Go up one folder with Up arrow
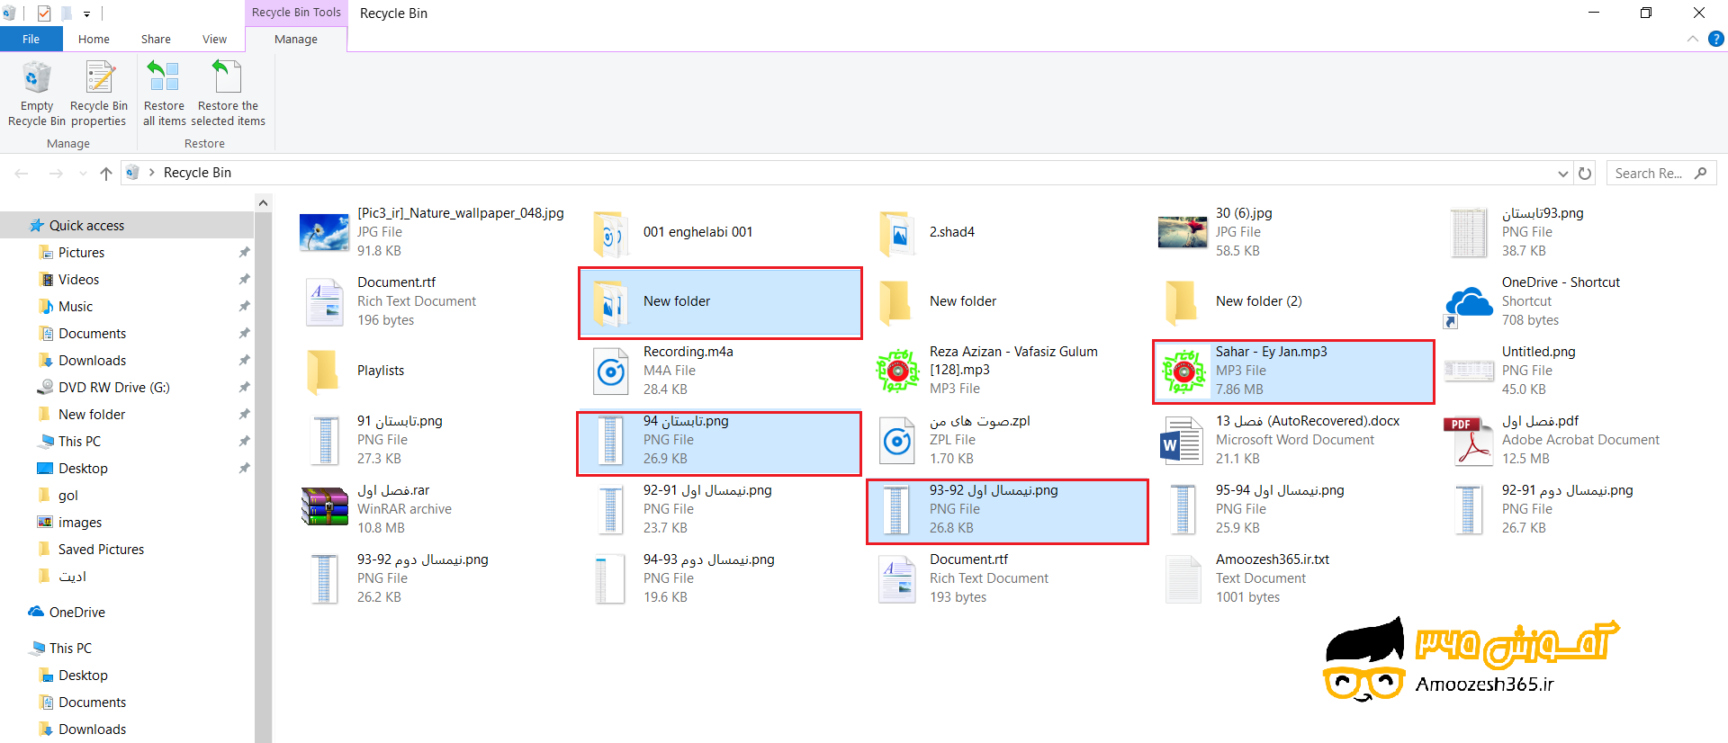 pos(106,173)
